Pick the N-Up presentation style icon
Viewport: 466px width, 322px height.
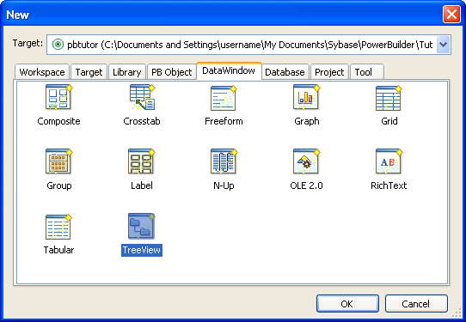coord(224,161)
